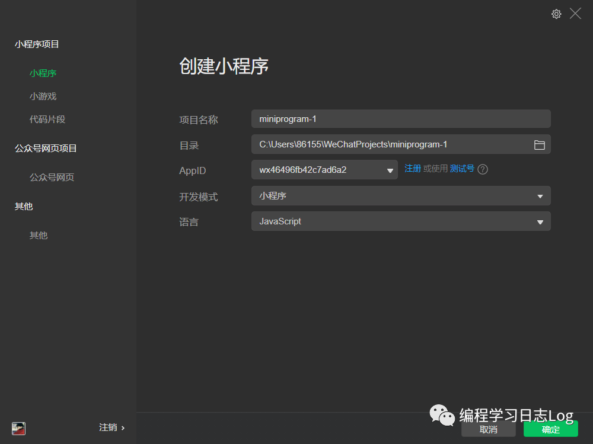Click the 开发模式 label

(198, 197)
